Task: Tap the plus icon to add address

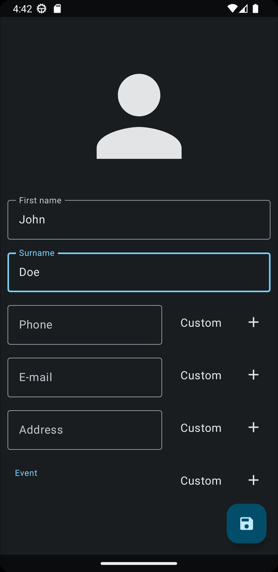Action: [253, 427]
